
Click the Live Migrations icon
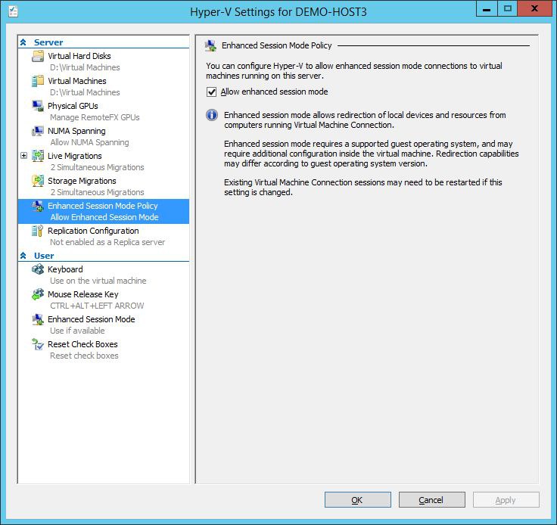38,156
